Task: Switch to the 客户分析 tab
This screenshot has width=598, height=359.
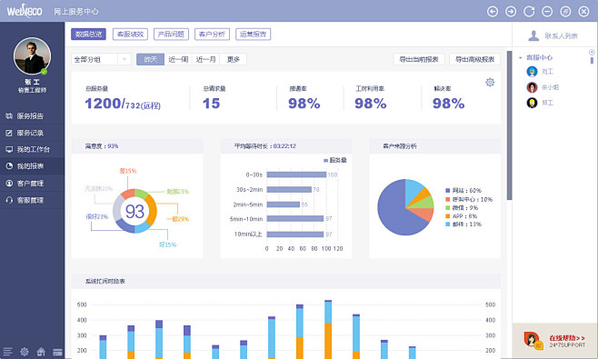Action: pos(212,34)
